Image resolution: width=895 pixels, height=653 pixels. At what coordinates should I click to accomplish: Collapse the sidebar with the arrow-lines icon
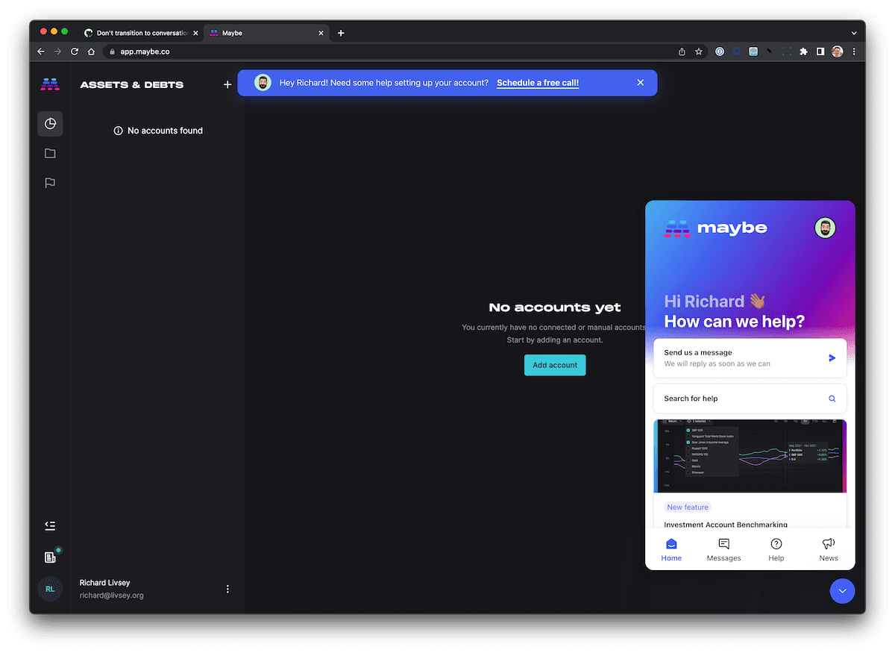click(x=50, y=526)
